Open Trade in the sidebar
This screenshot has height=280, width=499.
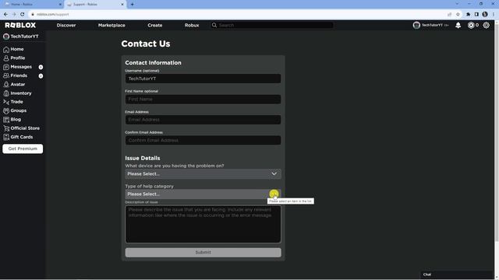pos(16,102)
